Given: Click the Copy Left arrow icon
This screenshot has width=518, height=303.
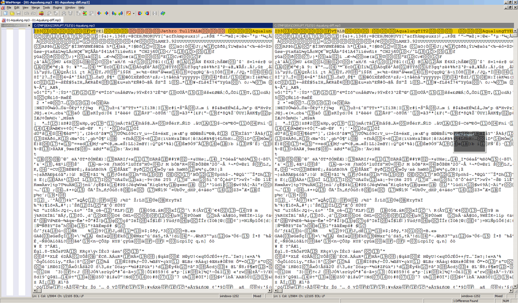Looking at the screenshot, I should (x=106, y=13).
